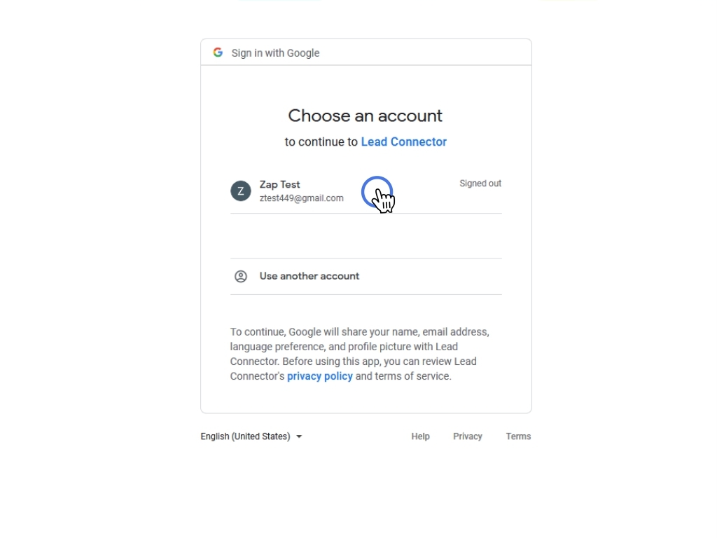Click the Google G logo icon
This screenshot has height=538, width=717.
218,53
